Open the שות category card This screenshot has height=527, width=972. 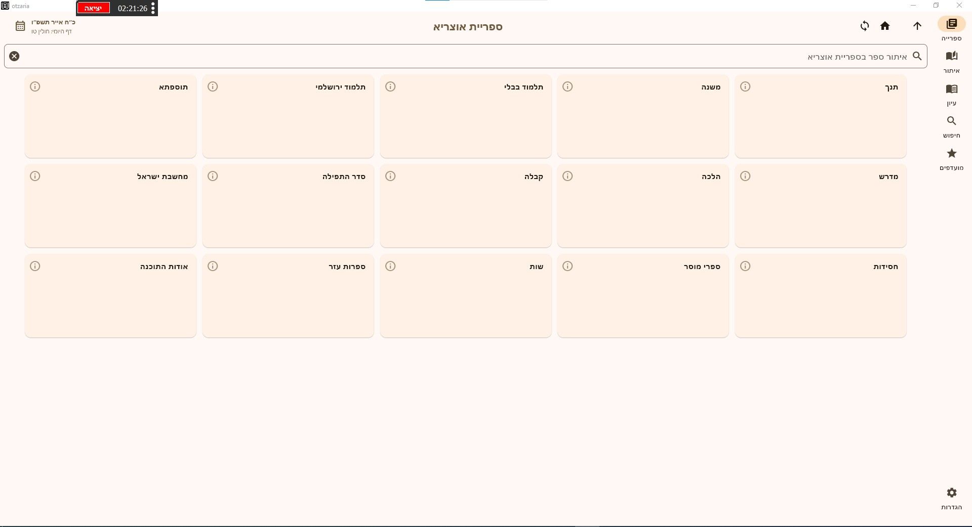click(466, 296)
